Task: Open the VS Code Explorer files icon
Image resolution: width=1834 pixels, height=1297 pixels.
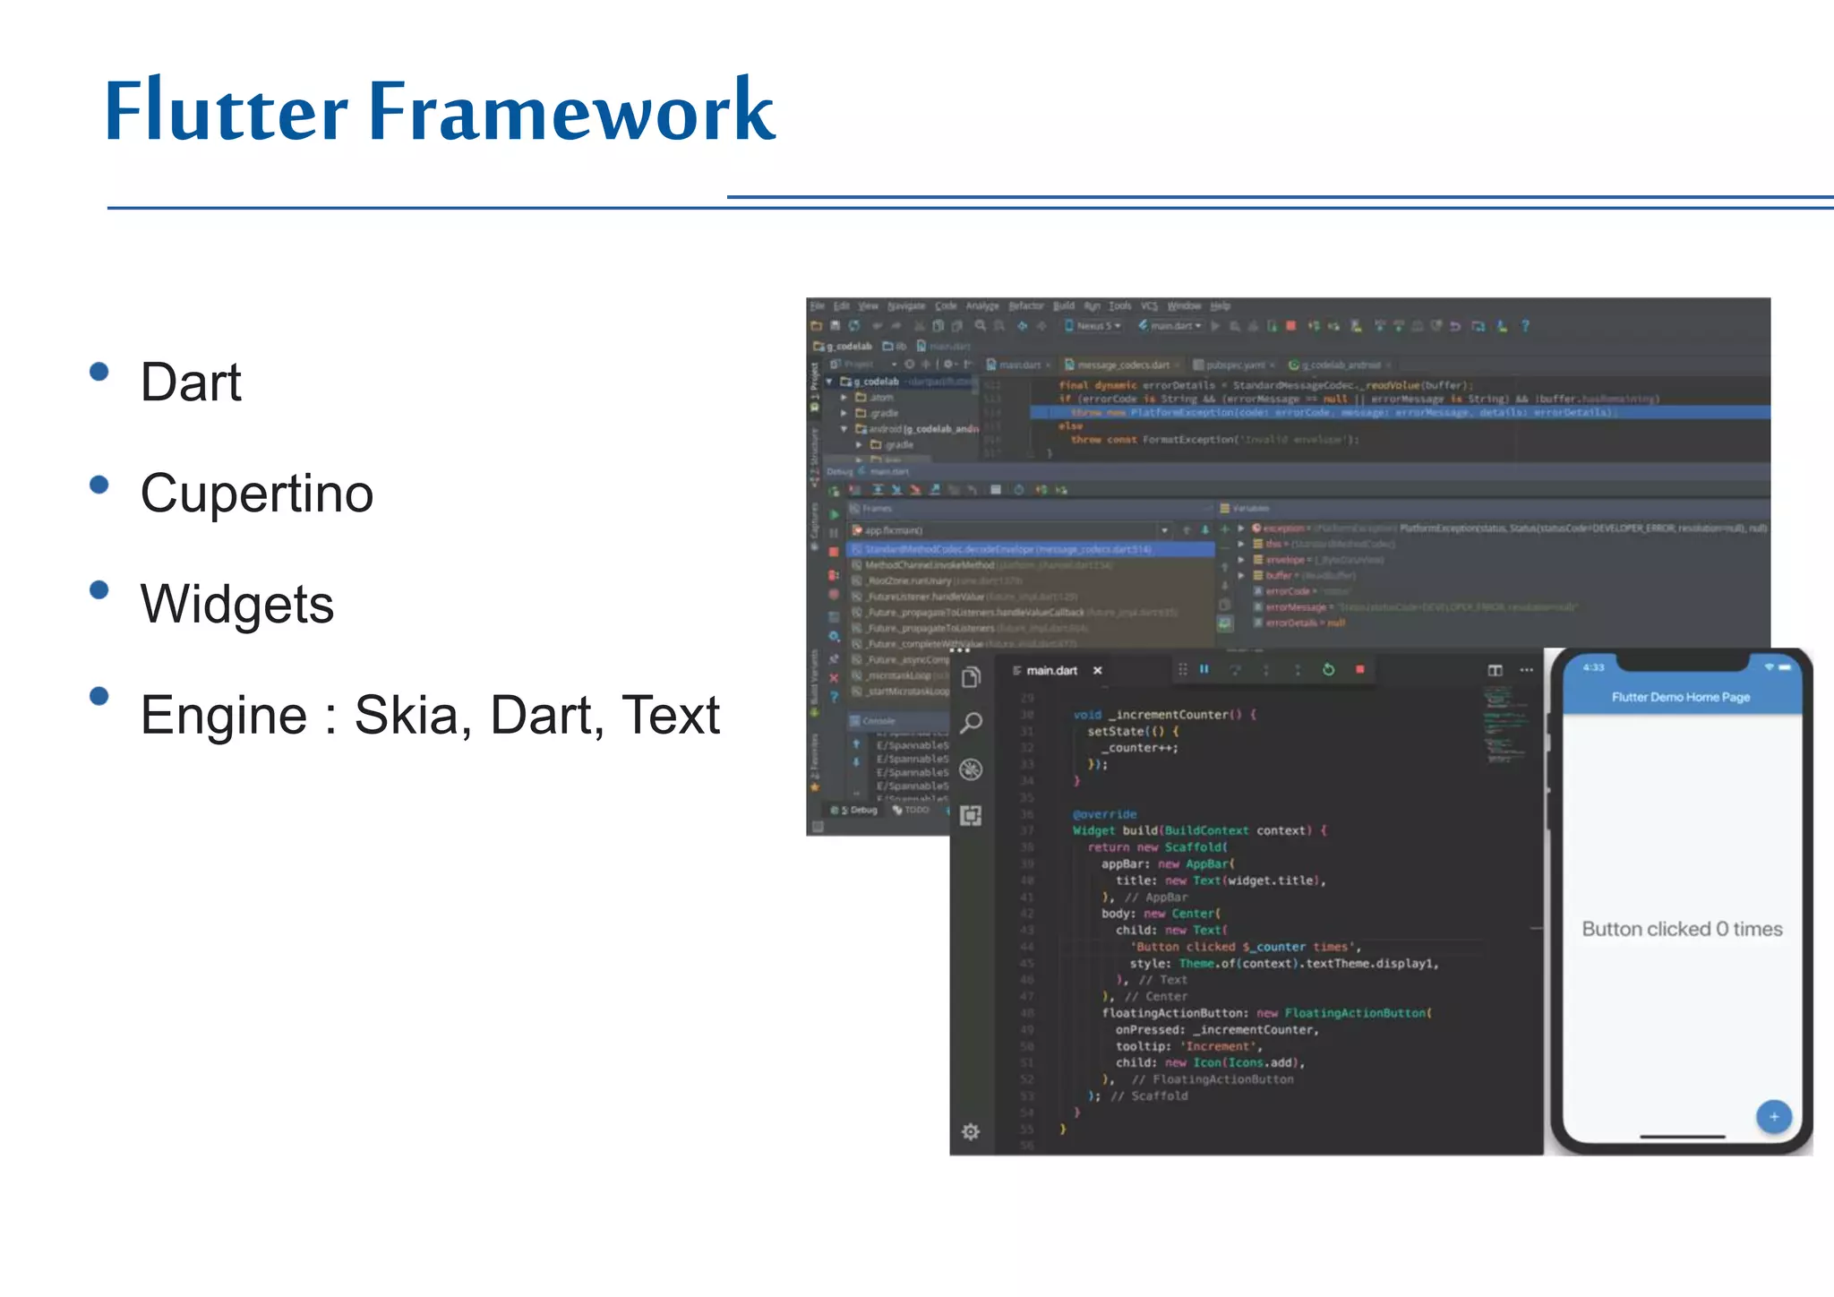Action: pos(971,678)
